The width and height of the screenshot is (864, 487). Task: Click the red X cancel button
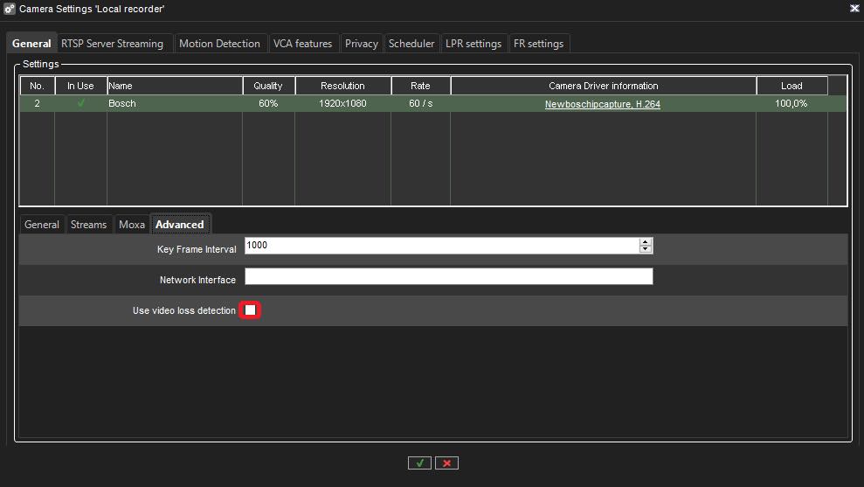click(x=446, y=463)
